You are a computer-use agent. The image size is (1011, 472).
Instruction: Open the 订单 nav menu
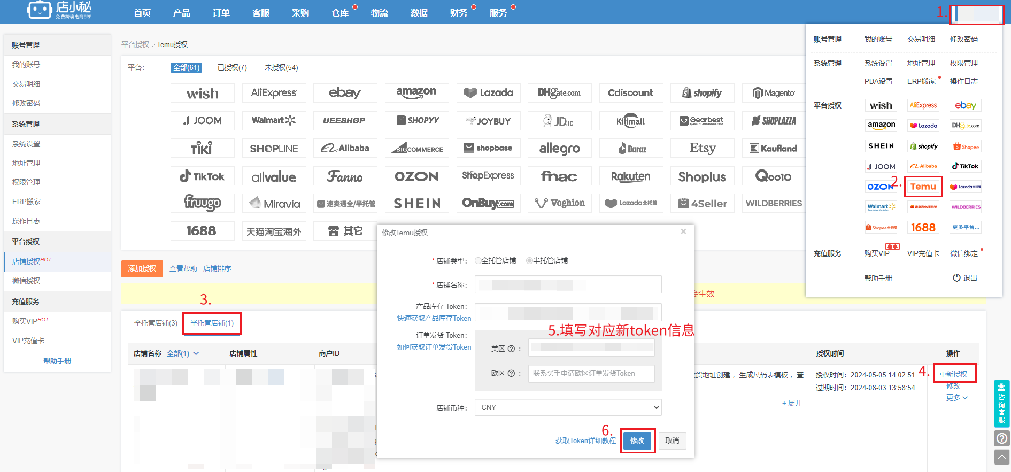221,13
